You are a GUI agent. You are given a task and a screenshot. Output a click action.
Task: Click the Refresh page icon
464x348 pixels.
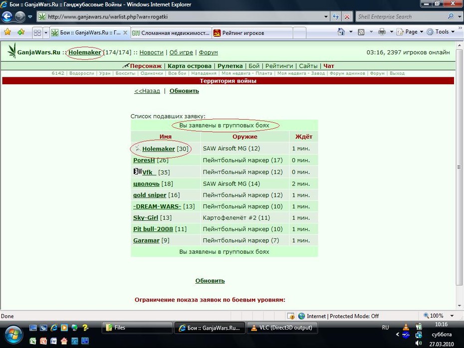click(x=336, y=17)
